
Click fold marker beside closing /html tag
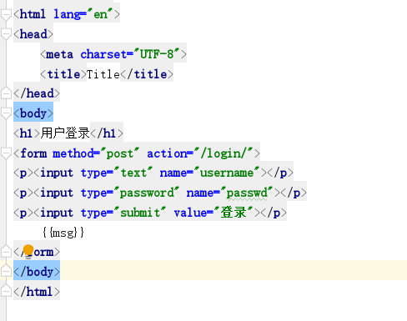(x=6, y=291)
